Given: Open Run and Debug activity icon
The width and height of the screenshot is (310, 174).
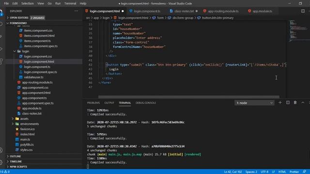Looking at the screenshot, I should tap(1, 49).
